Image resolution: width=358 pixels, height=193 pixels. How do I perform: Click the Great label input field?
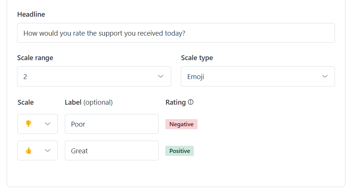[112, 151]
